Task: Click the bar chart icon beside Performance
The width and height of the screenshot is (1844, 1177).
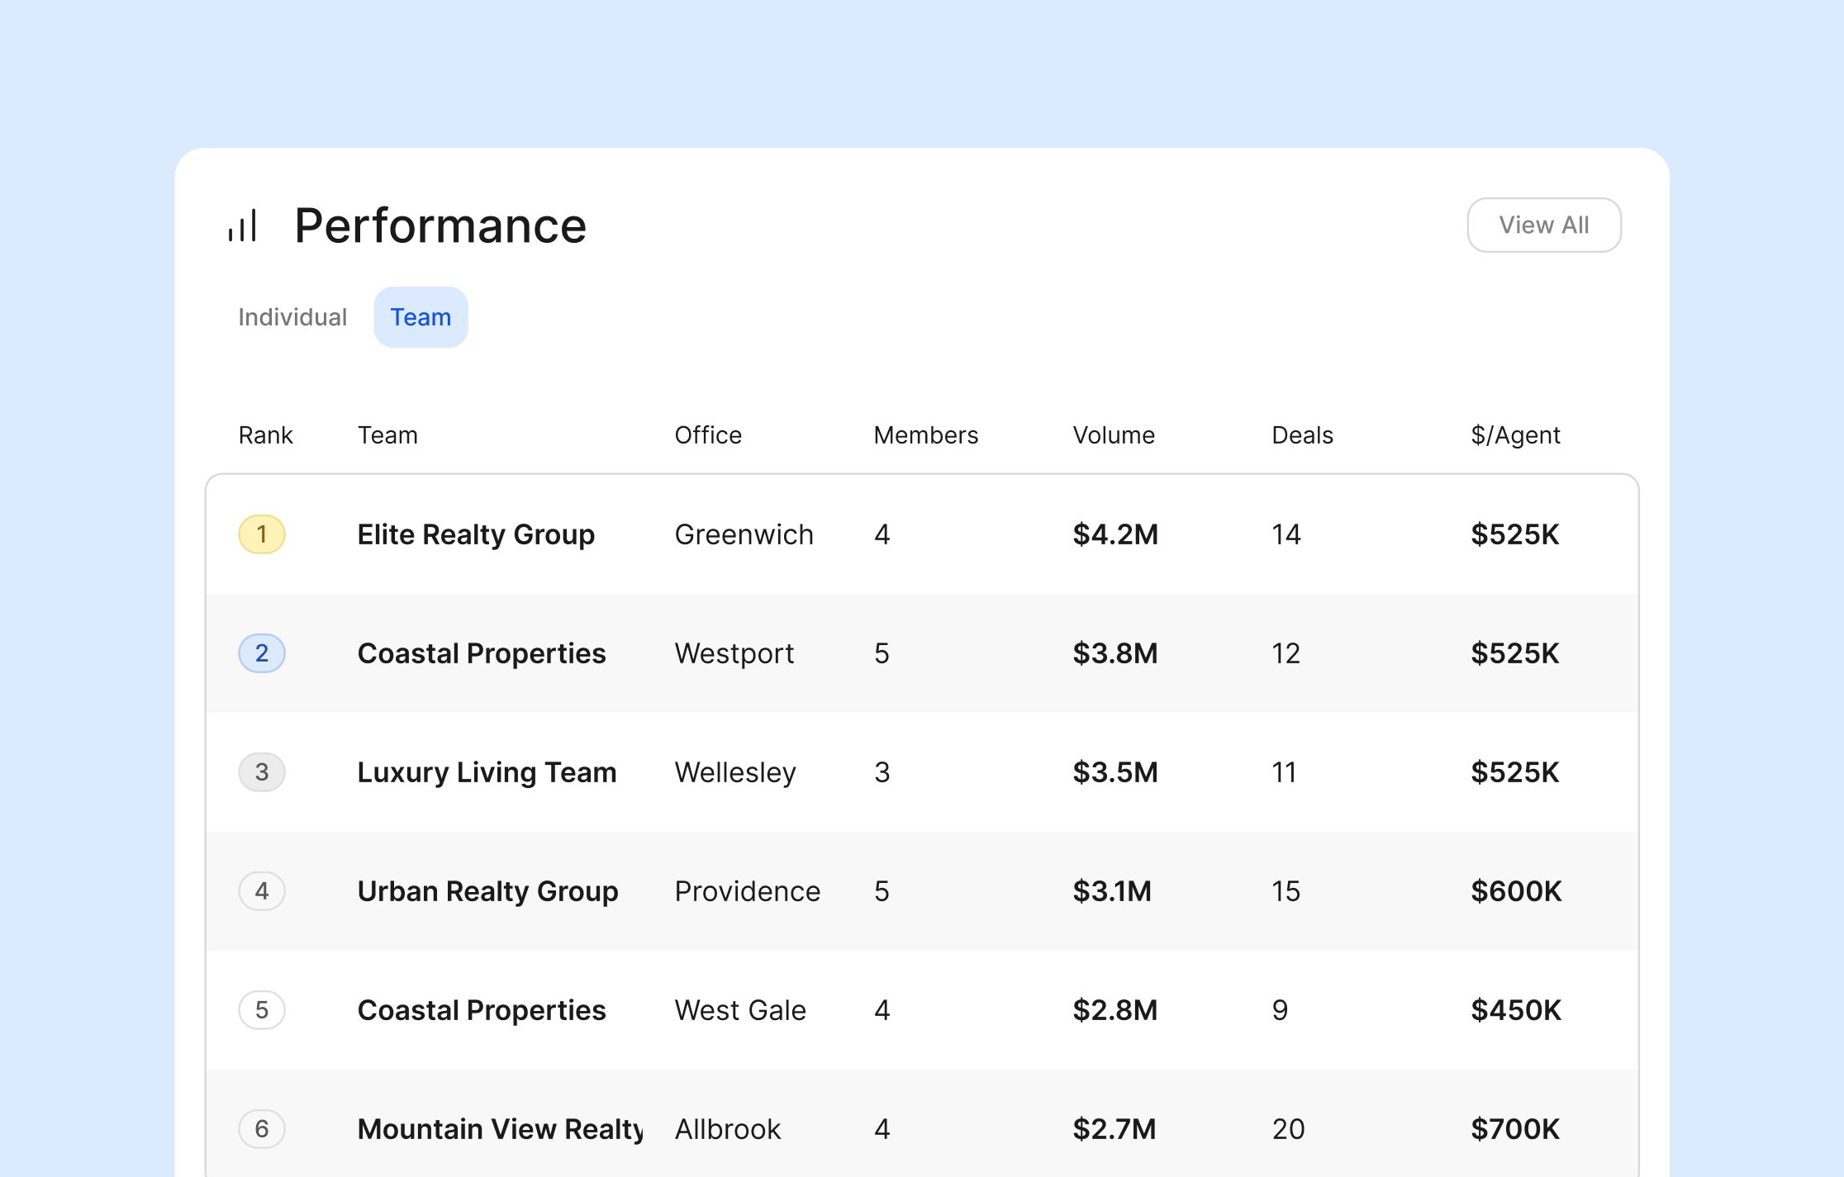Action: [243, 225]
